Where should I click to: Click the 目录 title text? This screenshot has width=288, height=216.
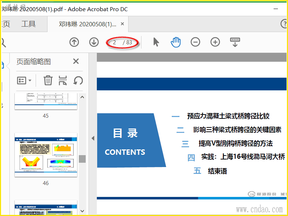pyautogui.click(x=125, y=133)
